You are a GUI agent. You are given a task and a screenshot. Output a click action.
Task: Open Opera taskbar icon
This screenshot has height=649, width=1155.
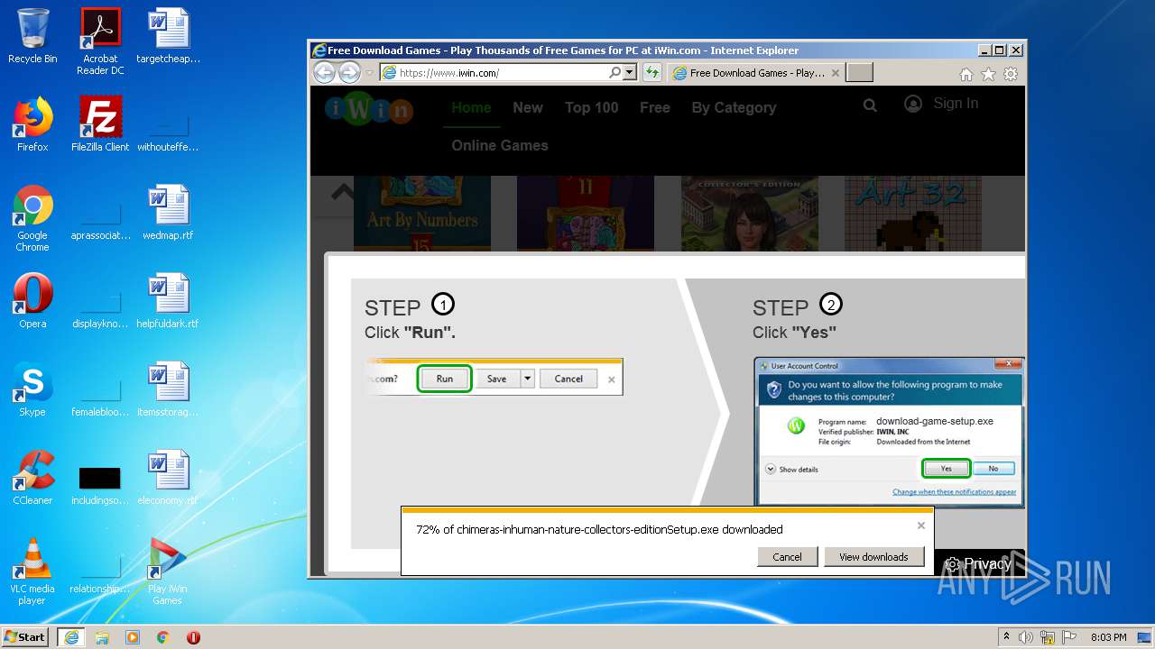point(194,636)
